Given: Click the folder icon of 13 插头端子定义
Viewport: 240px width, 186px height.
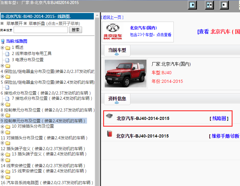Looking at the screenshot, I should 8,154.
